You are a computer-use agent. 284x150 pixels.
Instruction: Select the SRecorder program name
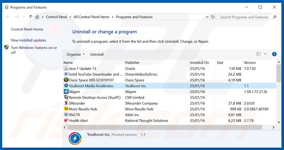coord(77,103)
